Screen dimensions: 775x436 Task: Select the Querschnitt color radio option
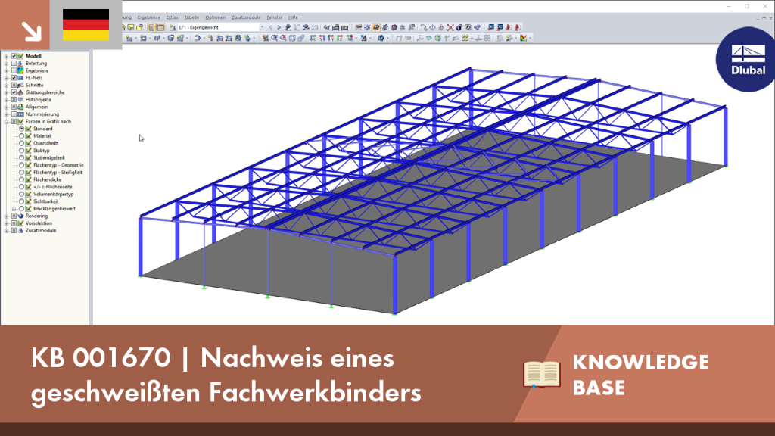pyautogui.click(x=22, y=143)
